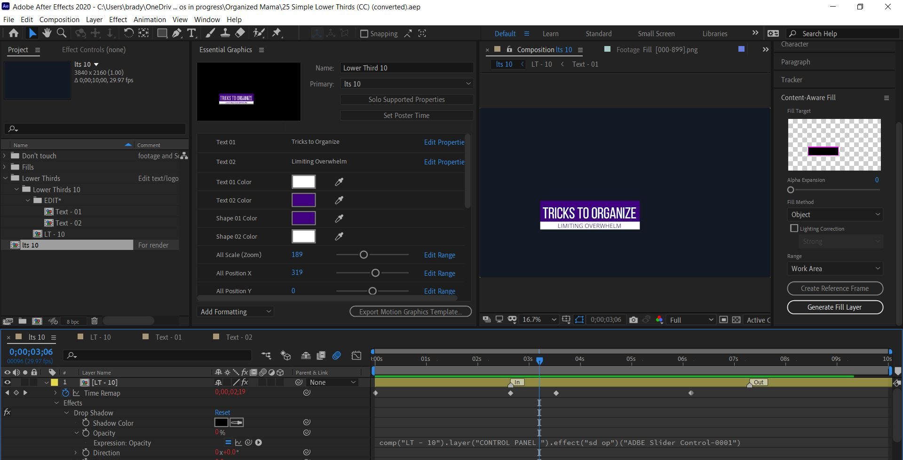
Task: Open the Fill Method dropdown
Action: pos(835,215)
